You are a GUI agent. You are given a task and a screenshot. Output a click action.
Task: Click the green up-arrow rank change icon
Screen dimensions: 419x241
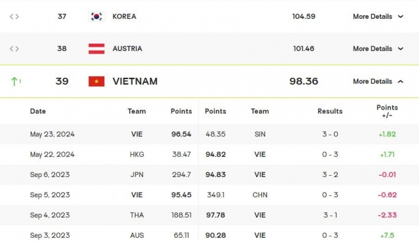click(x=14, y=81)
